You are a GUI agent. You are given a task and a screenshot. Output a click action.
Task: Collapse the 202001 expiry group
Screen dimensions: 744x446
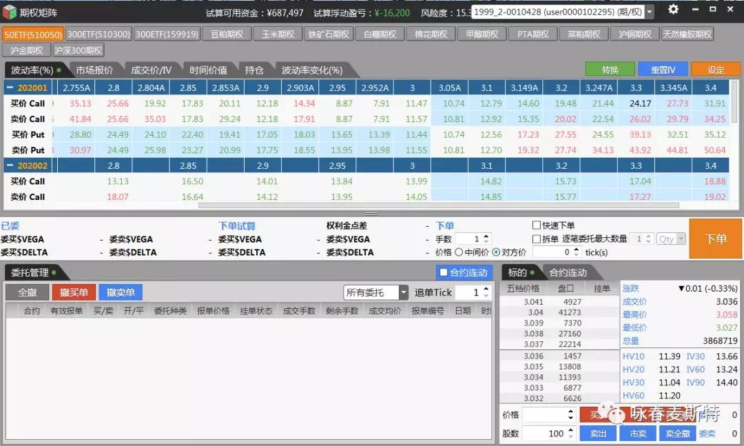click(10, 88)
